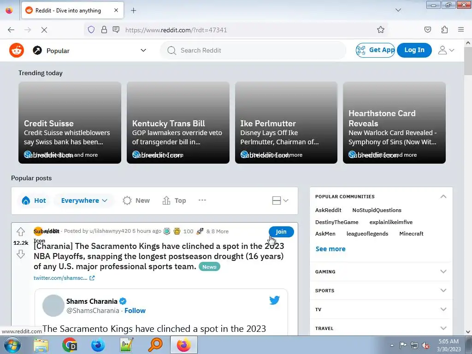
Task: Open the tracking protection shield icon
Action: 91,29
